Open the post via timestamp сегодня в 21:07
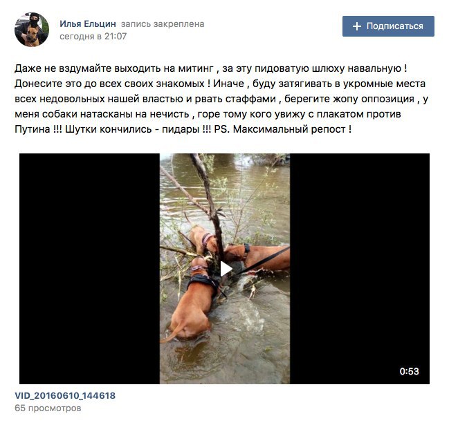Viewport: 449px width, 425px height. pos(93,37)
